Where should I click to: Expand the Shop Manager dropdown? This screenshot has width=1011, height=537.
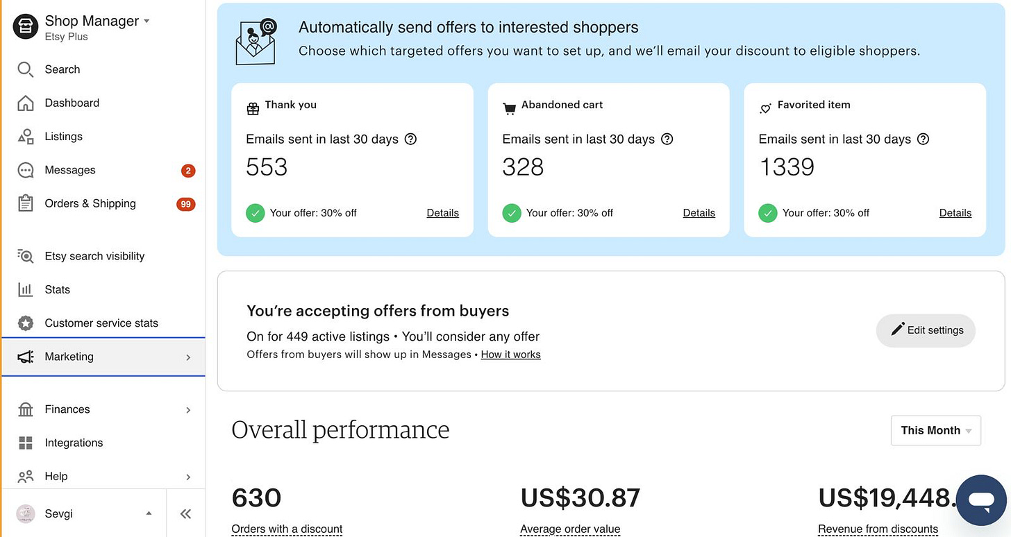point(147,22)
